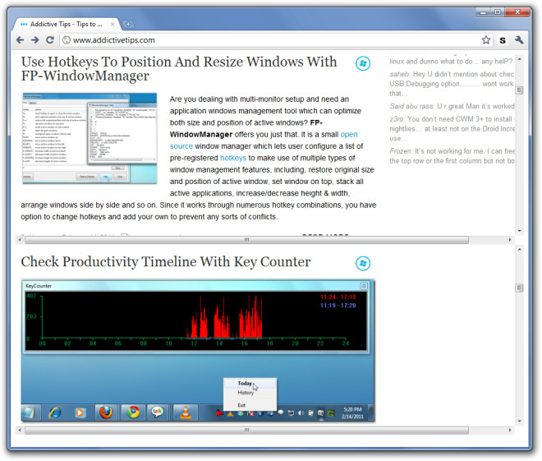Follow the 'hotkeys' link
Image resolution: width=542 pixels, height=461 pixels.
[233, 158]
